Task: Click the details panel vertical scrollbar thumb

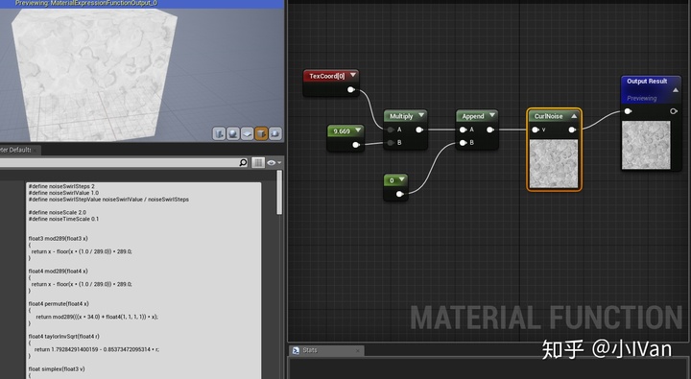Action: tap(279, 193)
